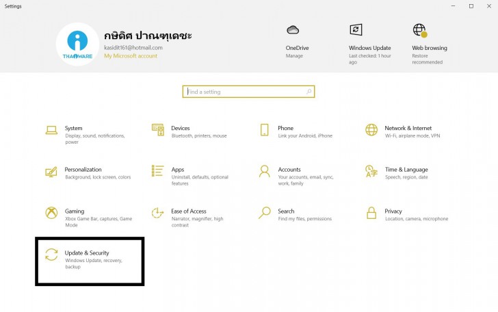Click the Search category title
Screen dimensions: 498x312
[286, 211]
